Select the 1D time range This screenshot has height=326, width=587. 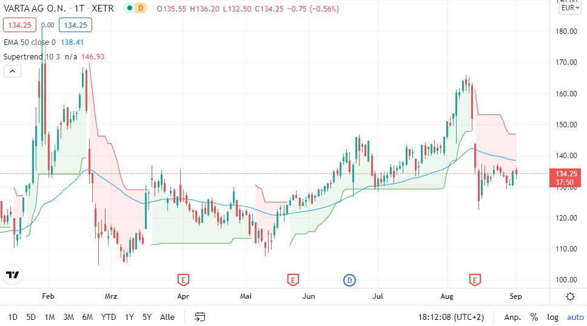13,317
